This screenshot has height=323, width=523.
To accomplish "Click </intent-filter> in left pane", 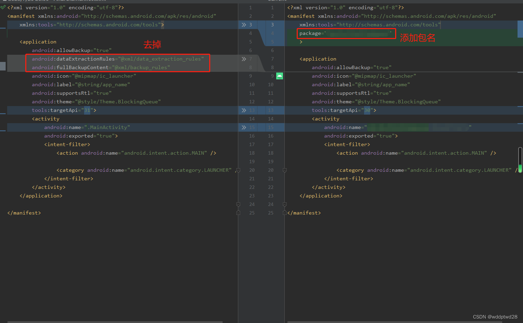I will [69, 179].
